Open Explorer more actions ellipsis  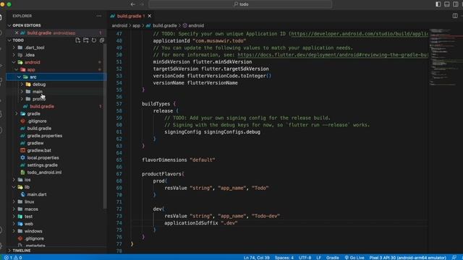(x=98, y=16)
